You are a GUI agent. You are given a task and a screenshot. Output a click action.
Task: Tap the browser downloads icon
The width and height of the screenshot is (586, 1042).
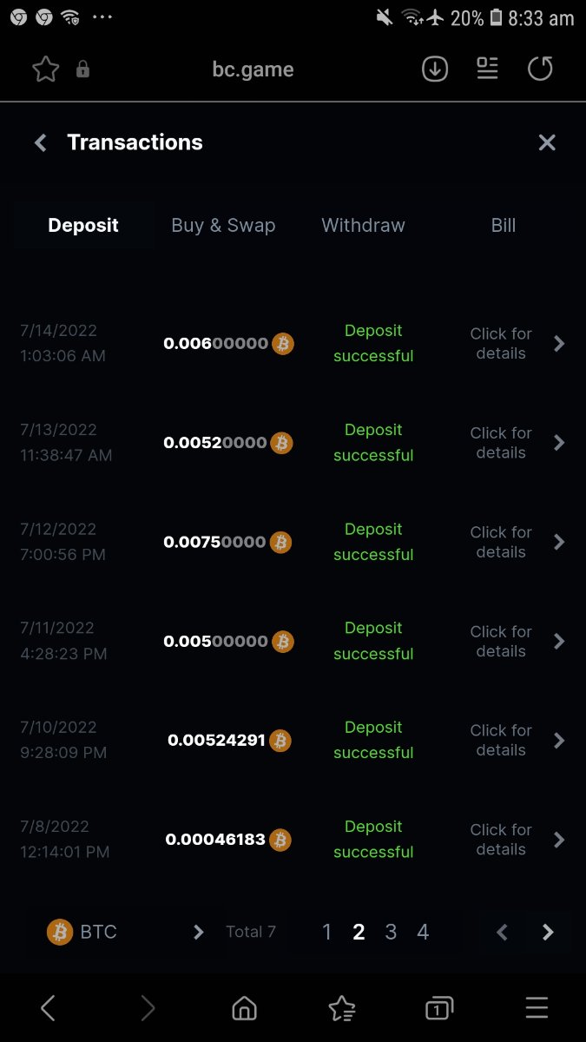pos(435,69)
